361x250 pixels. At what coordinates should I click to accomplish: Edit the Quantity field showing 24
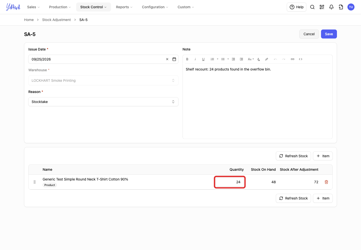click(x=230, y=182)
